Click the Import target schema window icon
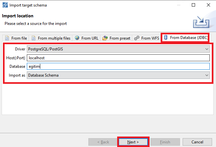Viewport: 216px width, 147px height. pos(5,5)
